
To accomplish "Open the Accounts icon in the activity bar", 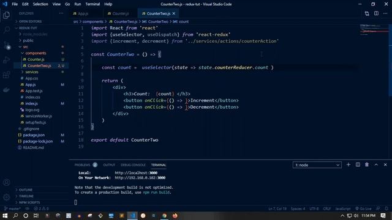I will pos(7,182).
